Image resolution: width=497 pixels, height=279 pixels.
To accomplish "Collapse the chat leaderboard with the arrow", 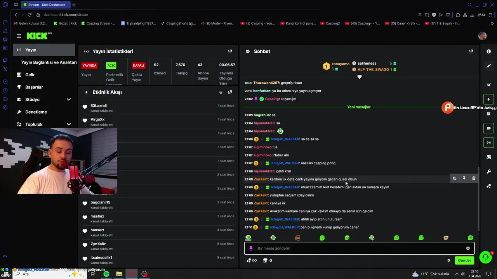I will tap(359, 77).
